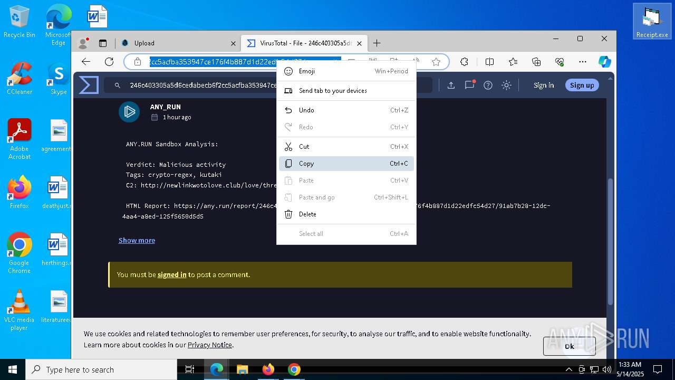
Task: Choose Cut in the context menu
Action: pyautogui.click(x=346, y=147)
